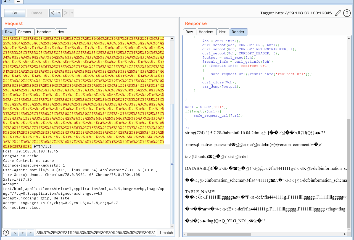This screenshot has height=240, width=354.
Task: Click scroll-right arrow of Response horizontal scrollbar
Action: [345, 234]
